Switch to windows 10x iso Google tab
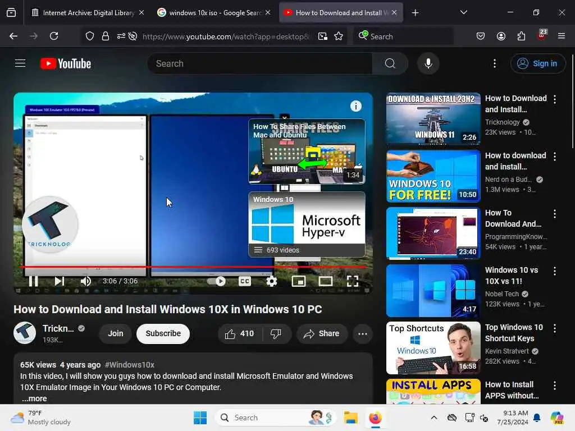575x431 pixels. click(214, 13)
